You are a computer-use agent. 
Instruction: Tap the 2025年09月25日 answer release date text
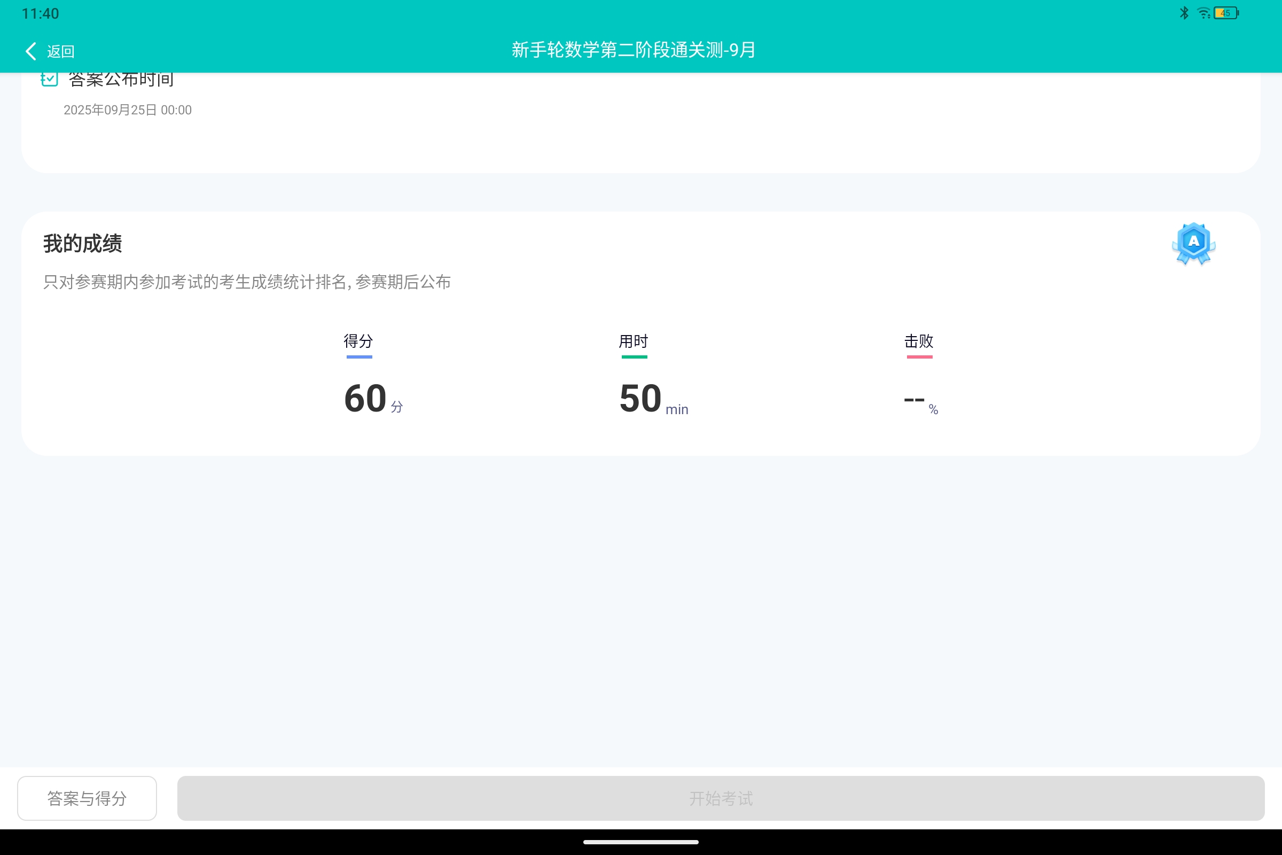pos(128,110)
